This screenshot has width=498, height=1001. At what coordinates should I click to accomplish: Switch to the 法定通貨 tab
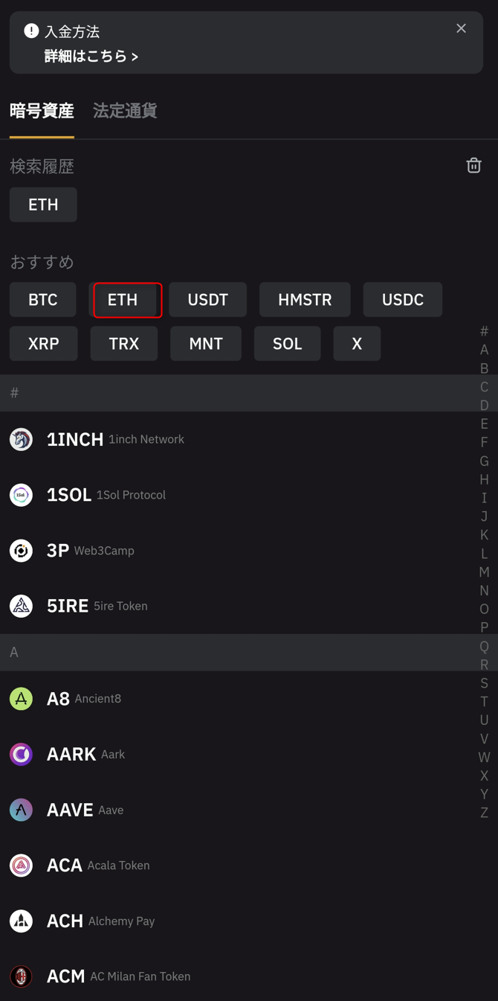[125, 111]
